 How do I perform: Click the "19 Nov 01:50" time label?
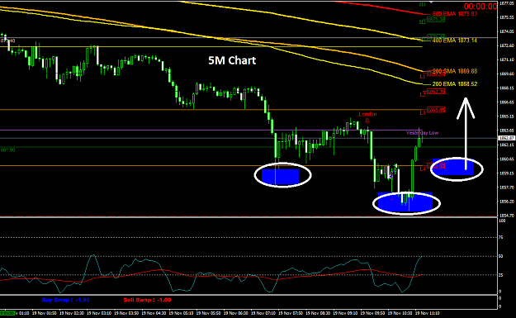(x=44, y=313)
